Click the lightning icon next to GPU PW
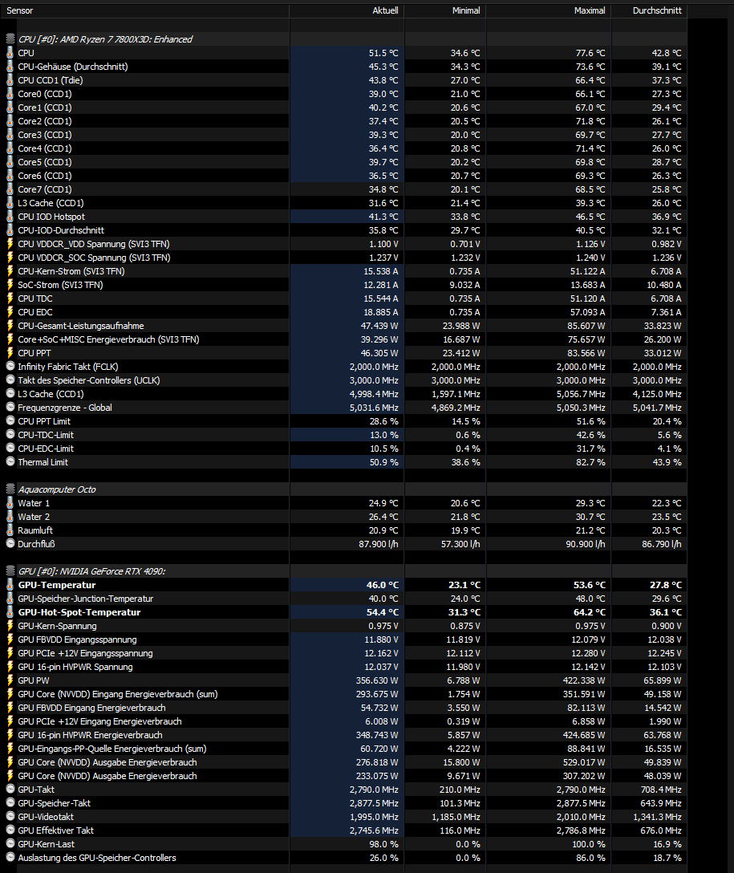The height and width of the screenshot is (873, 734). [x=10, y=680]
